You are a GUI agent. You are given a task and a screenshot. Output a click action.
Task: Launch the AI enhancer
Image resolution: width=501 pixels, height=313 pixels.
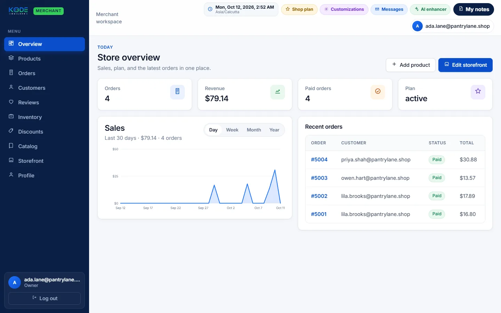[x=430, y=9]
